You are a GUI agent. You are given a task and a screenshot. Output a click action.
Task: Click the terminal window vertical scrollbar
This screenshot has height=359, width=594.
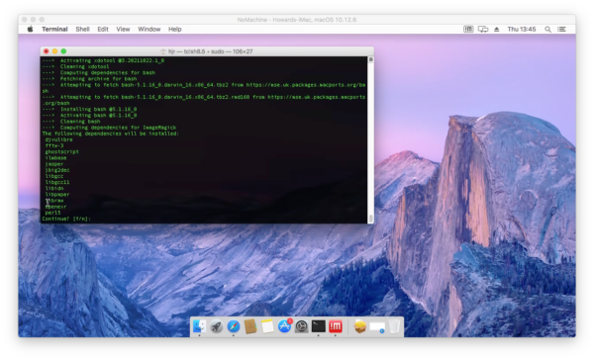(371, 139)
